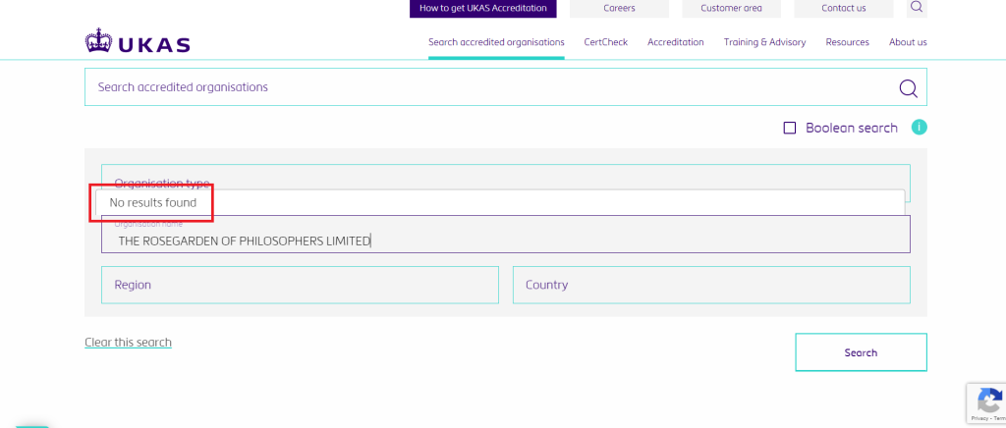The image size is (1006, 428).
Task: Open the Accreditation menu
Action: pos(676,42)
